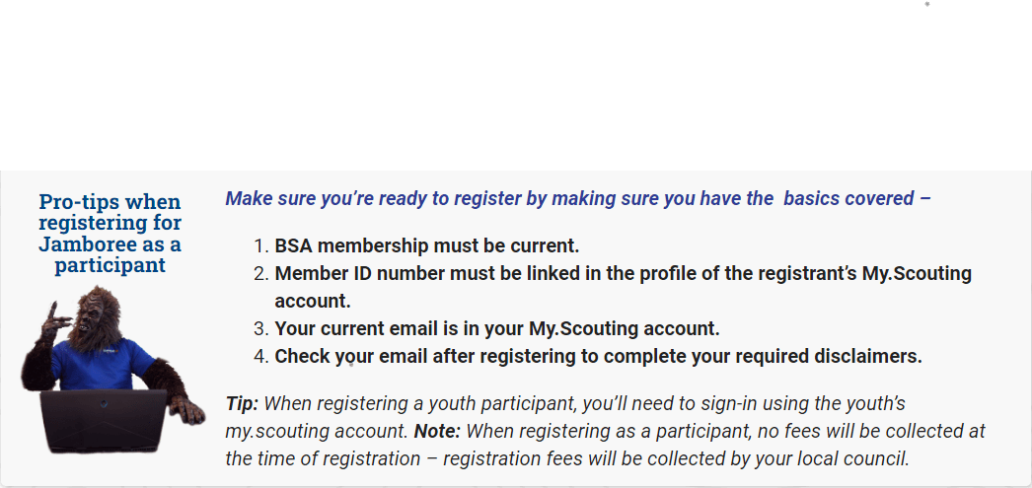Click the 'Member ID number must be linked' item
1032x488 pixels.
coord(623,287)
